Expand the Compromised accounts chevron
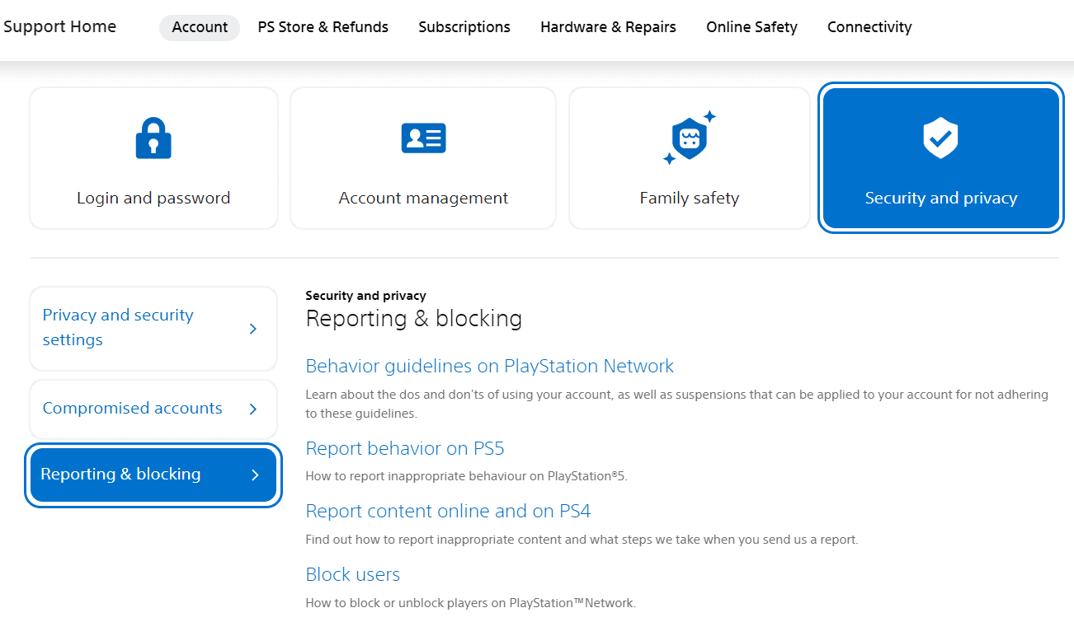 [x=253, y=408]
